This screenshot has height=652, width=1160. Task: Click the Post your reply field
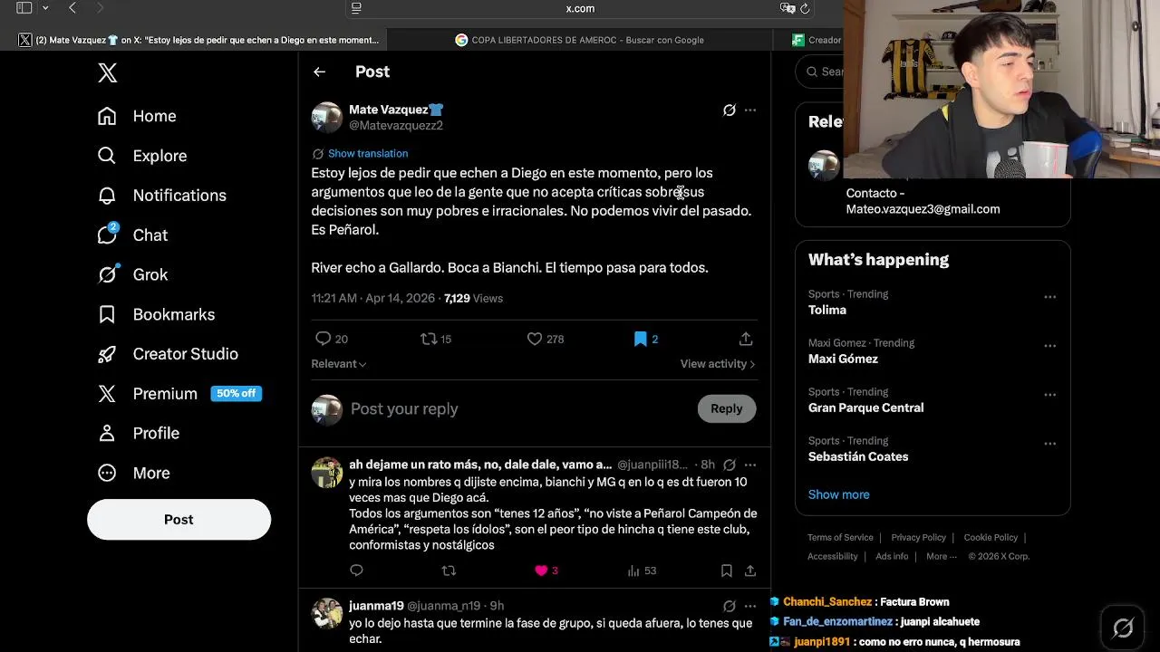517,409
